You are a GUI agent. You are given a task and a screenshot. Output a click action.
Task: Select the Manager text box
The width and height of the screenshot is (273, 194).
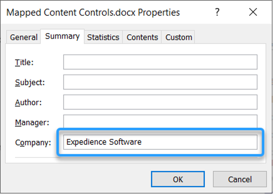(160, 122)
